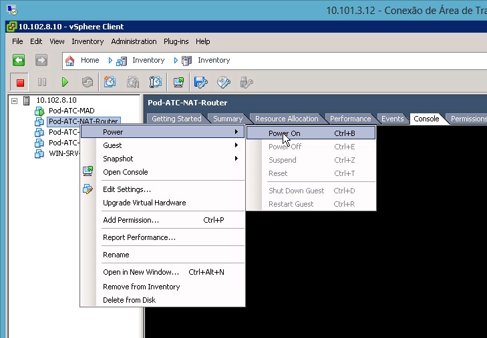
Task: Select Edit Settings from context menu
Action: [x=126, y=189]
